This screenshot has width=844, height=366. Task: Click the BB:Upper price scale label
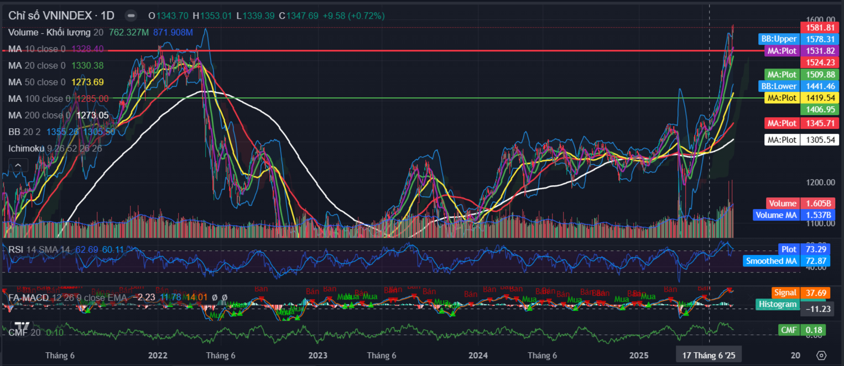pos(779,39)
